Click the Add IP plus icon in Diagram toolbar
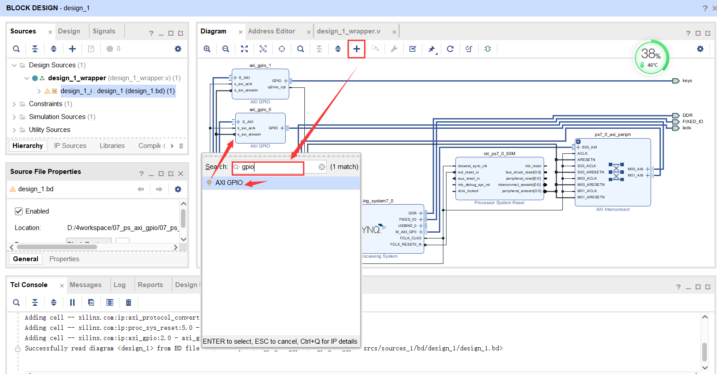Image resolution: width=717 pixels, height=374 pixels. [x=356, y=49]
